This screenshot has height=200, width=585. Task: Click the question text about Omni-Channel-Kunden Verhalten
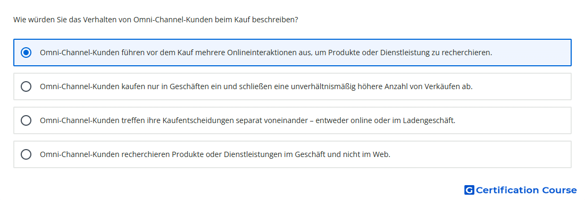(x=156, y=20)
